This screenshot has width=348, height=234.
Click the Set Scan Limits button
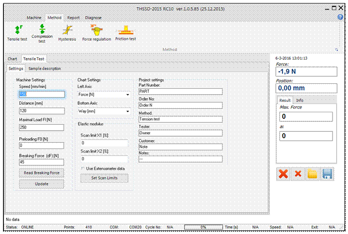click(104, 178)
